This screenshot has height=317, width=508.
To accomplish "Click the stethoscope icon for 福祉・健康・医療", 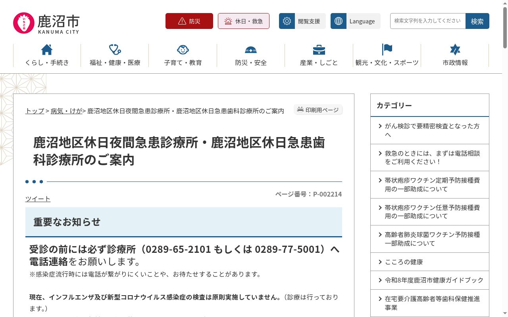I will click(x=115, y=50).
